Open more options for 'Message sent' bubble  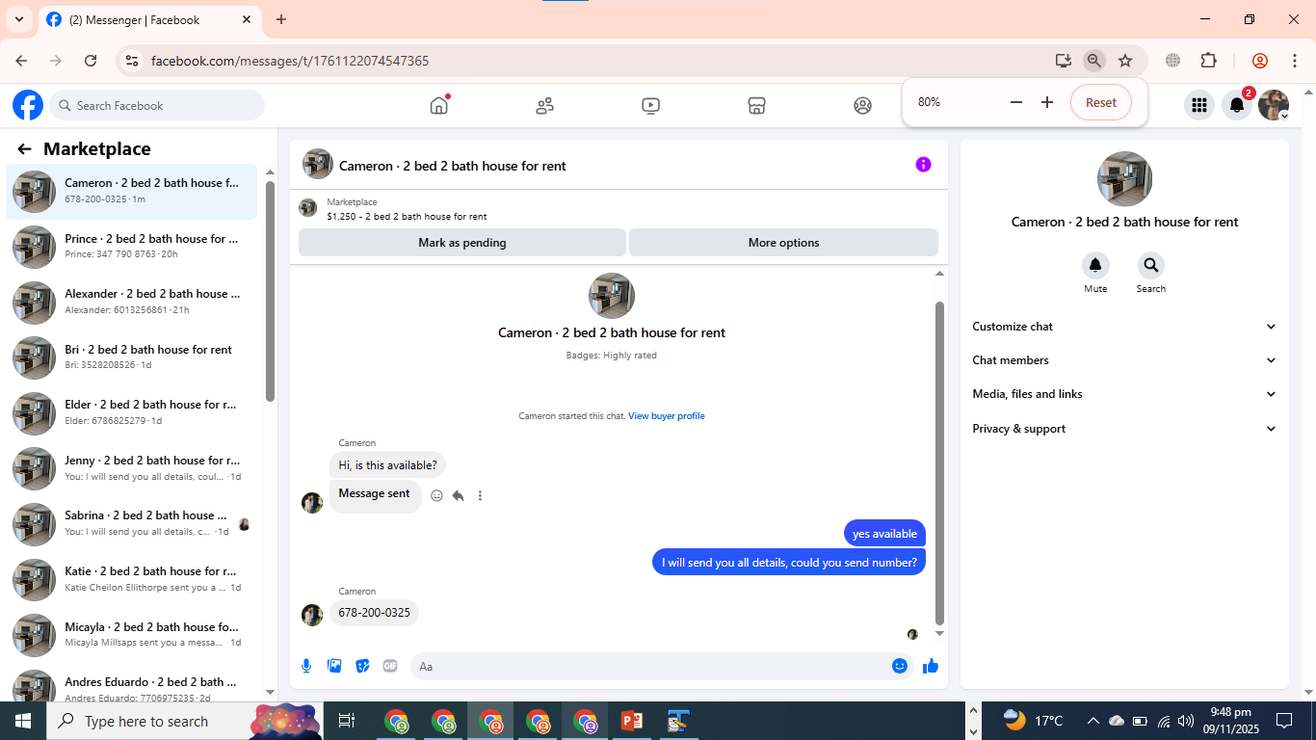coord(480,495)
